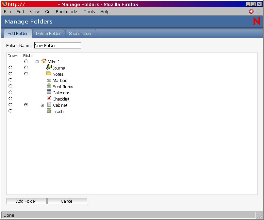
Task: Click the Sent Items label
Action: pos(63,87)
